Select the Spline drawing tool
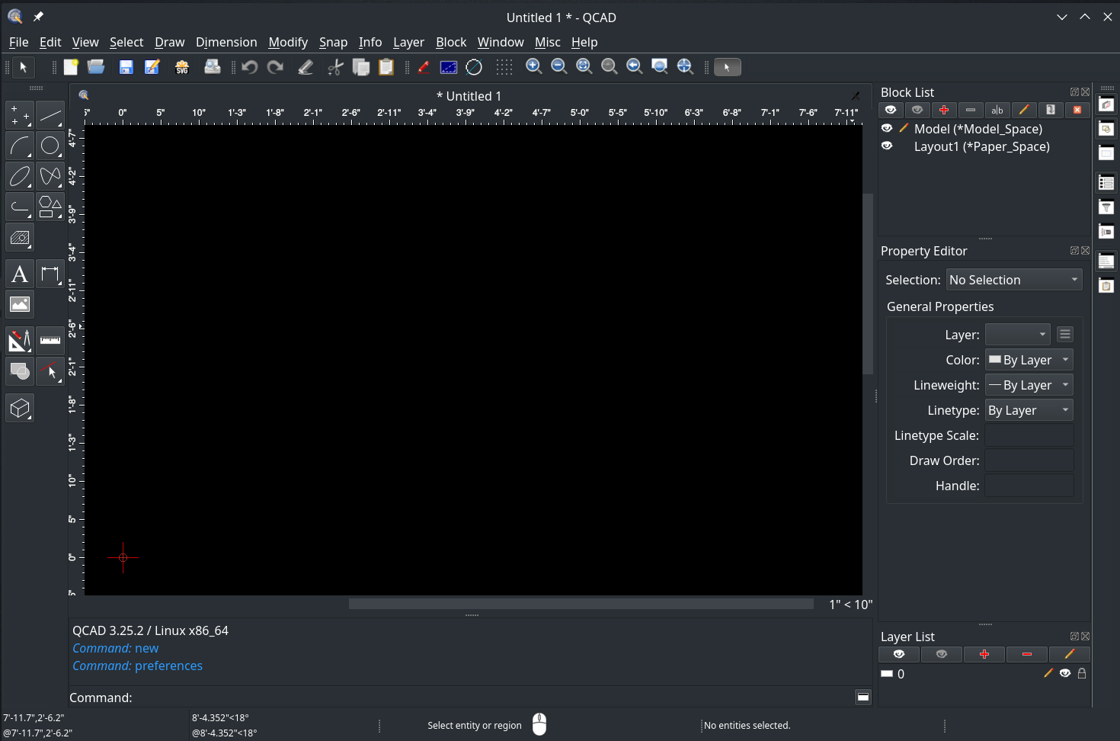Viewport: 1120px width, 741px height. click(50, 176)
